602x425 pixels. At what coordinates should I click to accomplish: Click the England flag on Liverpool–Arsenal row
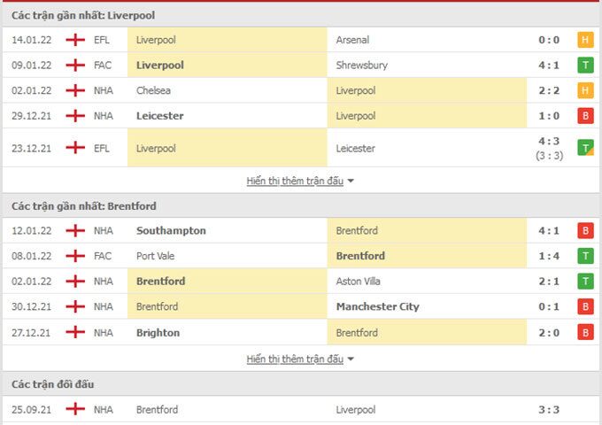point(75,40)
